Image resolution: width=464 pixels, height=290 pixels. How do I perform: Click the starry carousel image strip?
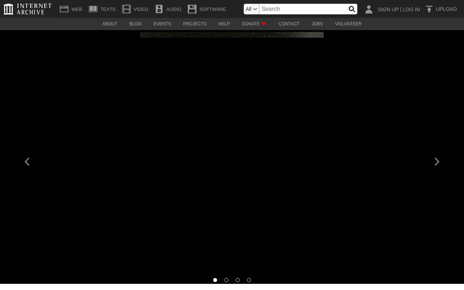[232, 34]
